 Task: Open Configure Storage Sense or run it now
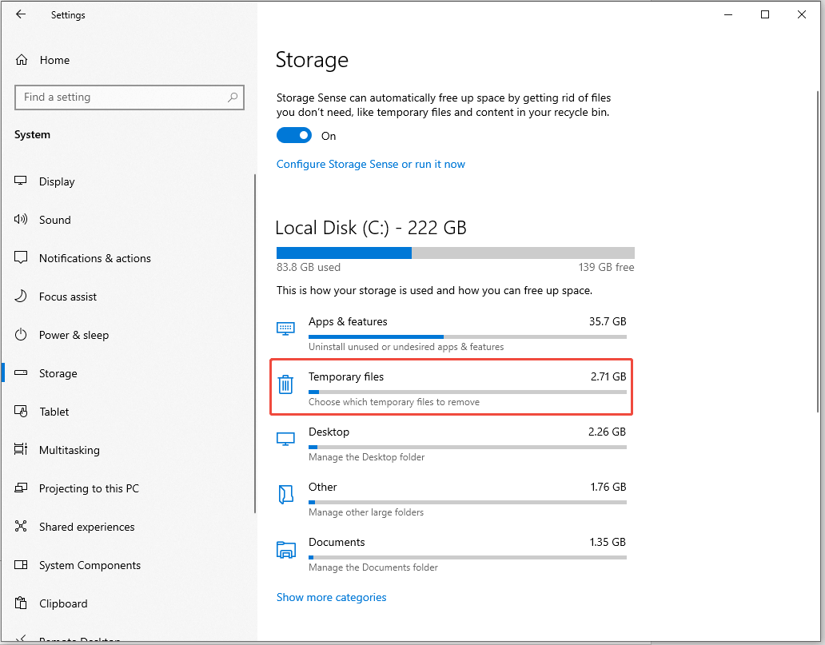(x=370, y=164)
